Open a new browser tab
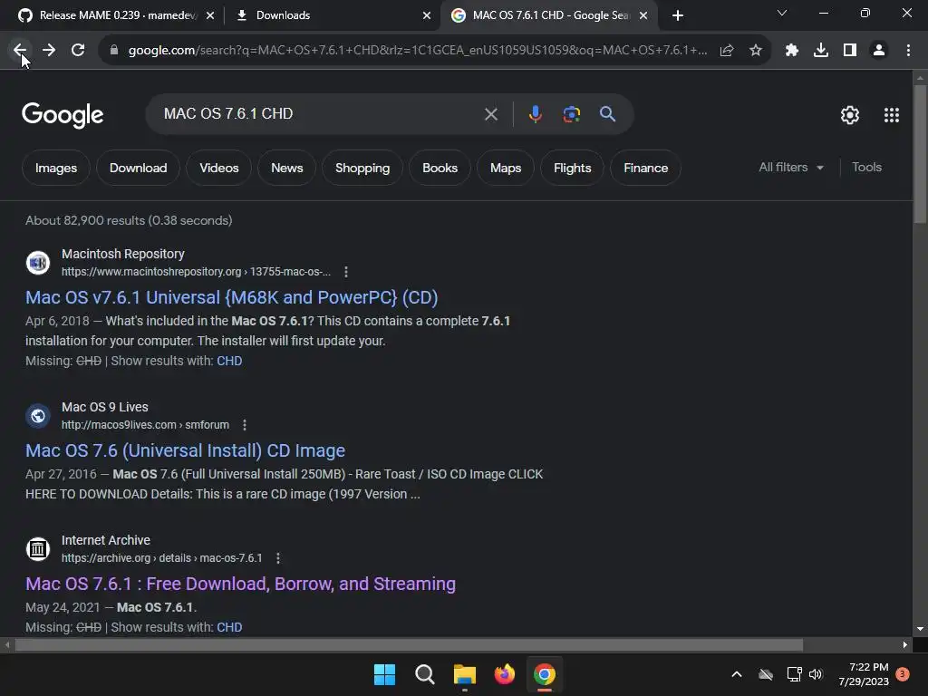The image size is (928, 696). [678, 15]
